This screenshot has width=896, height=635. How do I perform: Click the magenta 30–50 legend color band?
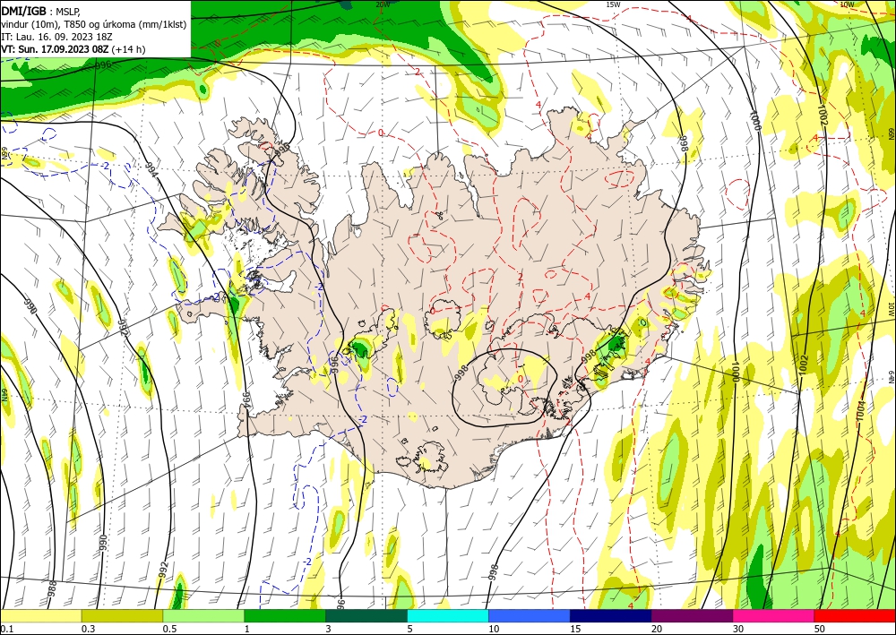[x=773, y=615]
